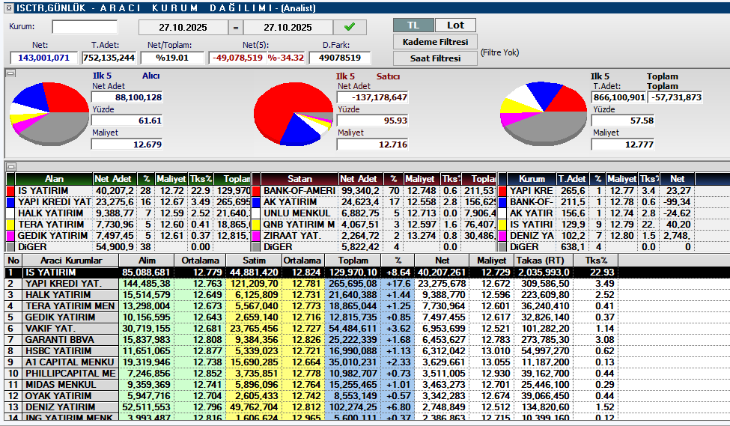The image size is (730, 426).
Task: Click DiGER row in the buyers table
Action: pos(128,247)
